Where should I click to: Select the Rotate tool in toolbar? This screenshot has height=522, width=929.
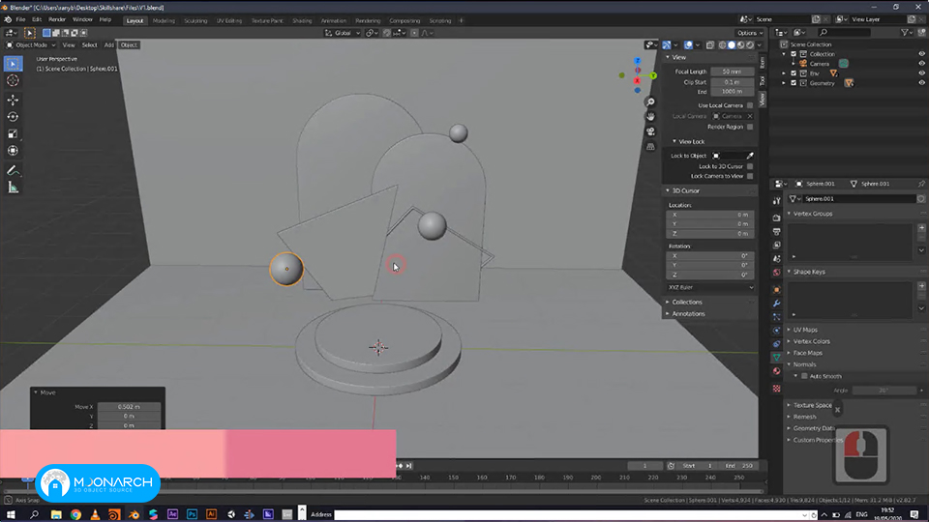point(13,117)
